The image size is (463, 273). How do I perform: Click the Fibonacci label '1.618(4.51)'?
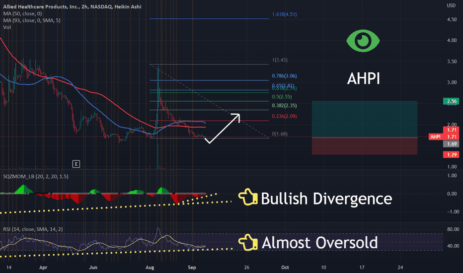pyautogui.click(x=284, y=14)
